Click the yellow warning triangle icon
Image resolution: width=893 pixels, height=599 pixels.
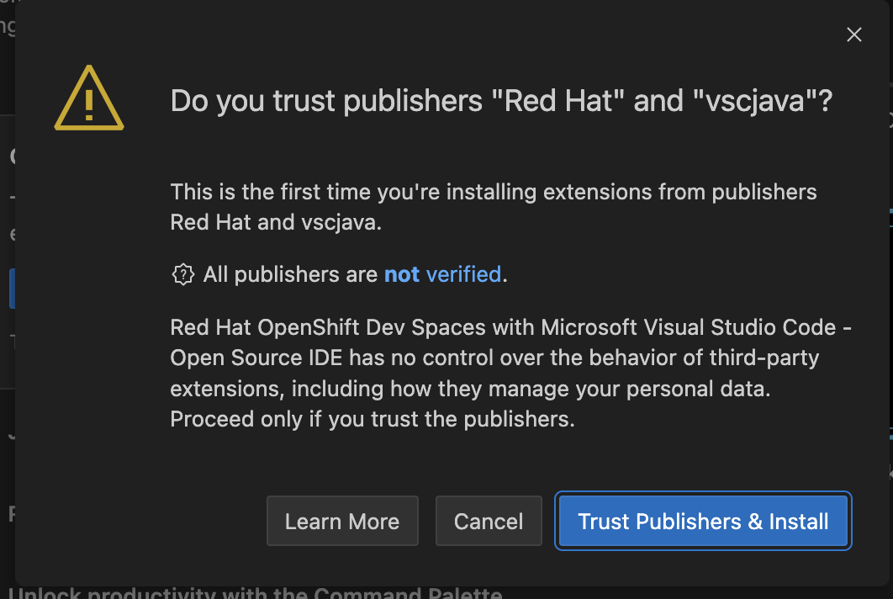coord(89,101)
